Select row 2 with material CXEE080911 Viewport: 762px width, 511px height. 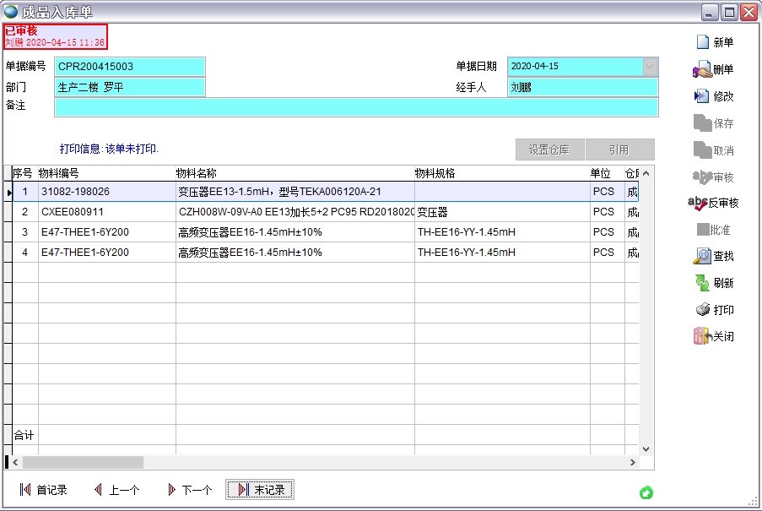(x=253, y=212)
